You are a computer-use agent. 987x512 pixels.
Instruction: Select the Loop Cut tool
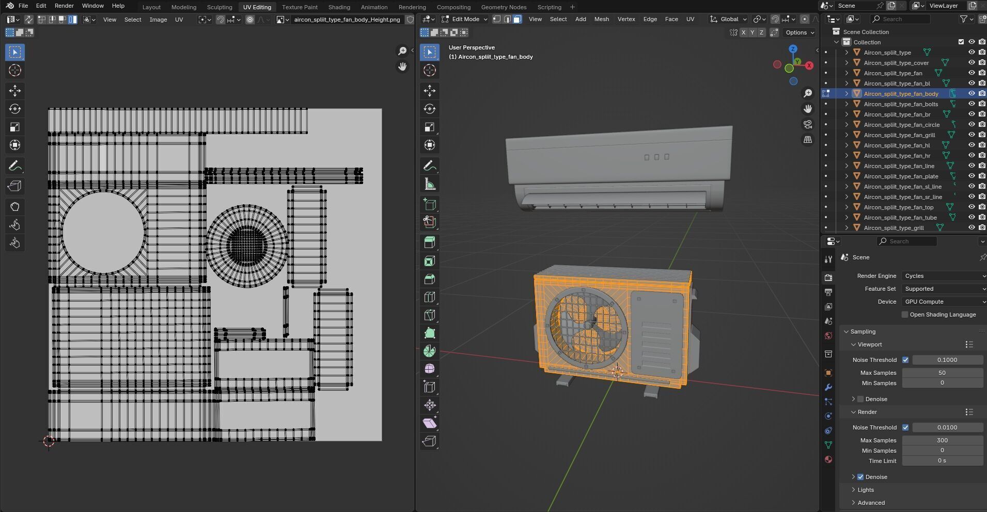pos(430,297)
